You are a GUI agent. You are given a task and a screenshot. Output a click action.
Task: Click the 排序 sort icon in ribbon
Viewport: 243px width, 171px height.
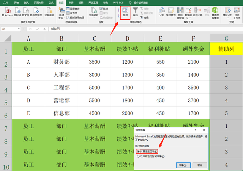[x=125, y=13]
